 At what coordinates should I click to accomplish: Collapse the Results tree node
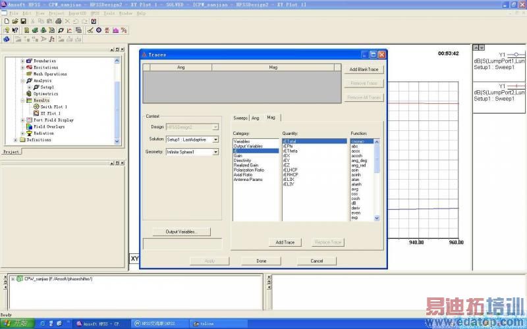(22, 100)
